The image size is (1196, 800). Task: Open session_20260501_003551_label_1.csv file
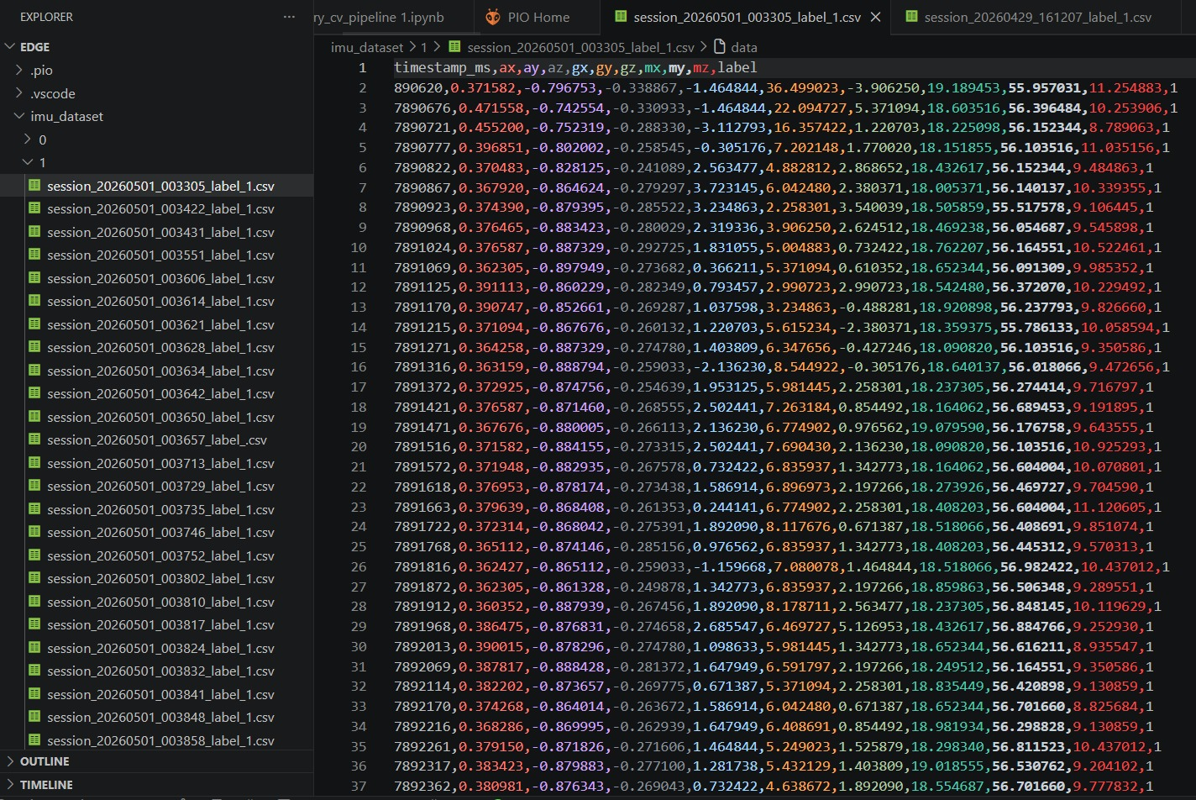point(156,255)
